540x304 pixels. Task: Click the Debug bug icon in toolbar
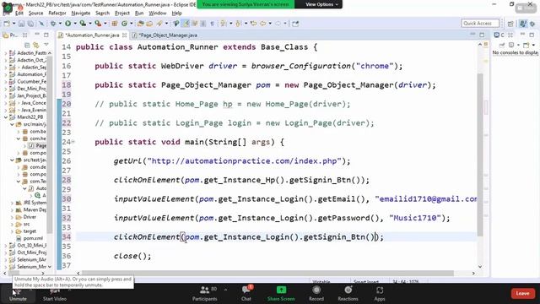(53, 24)
